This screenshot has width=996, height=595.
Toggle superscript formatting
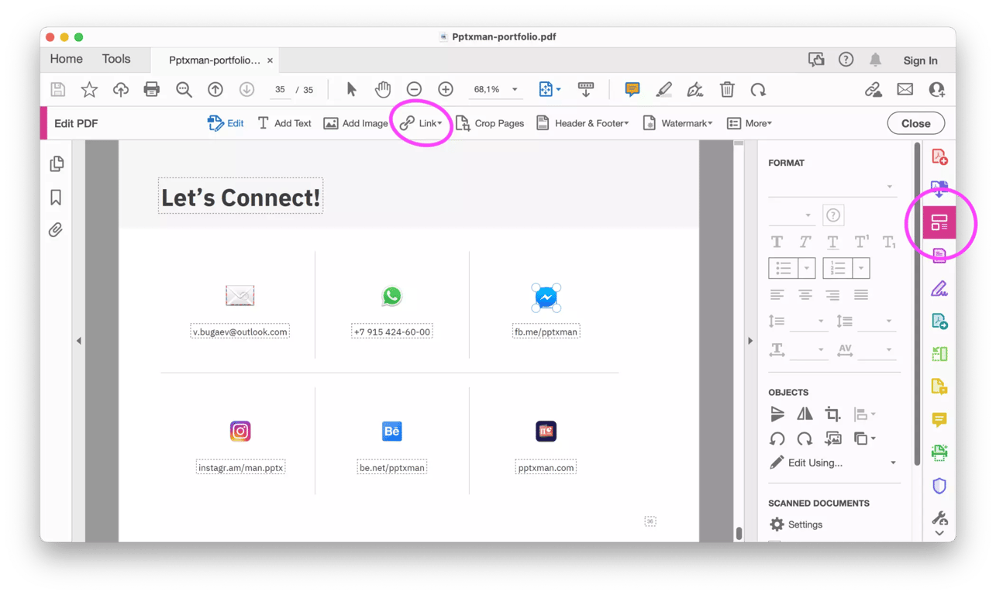point(861,242)
